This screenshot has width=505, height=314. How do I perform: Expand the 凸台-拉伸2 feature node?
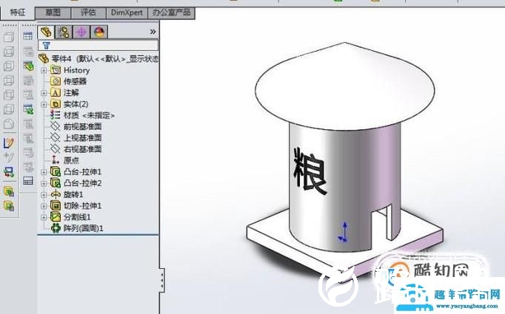[44, 183]
